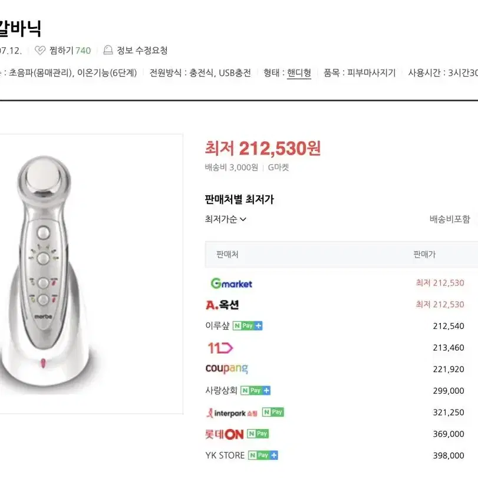Viewport: 478px width, 478px height.
Task: Open the 사랑상회 seller link
Action: 222,391
